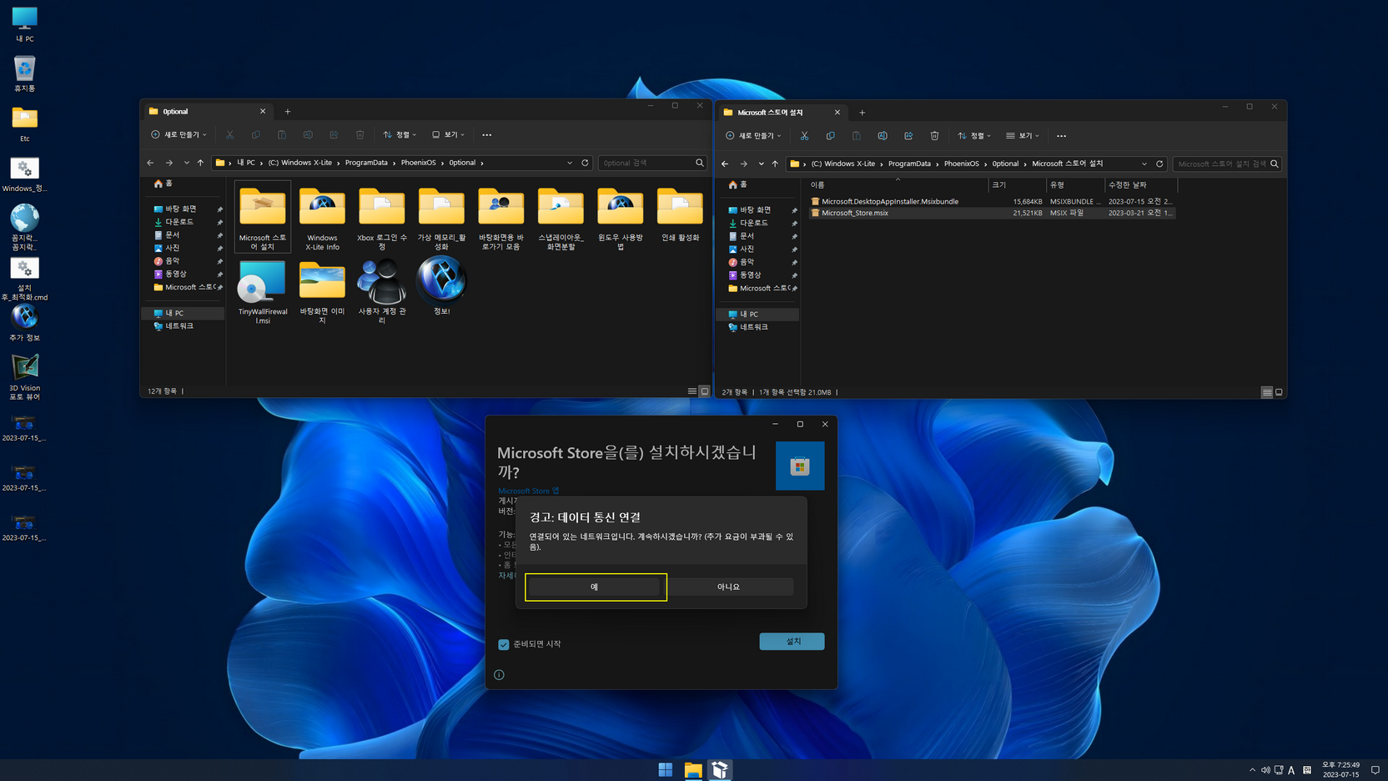Open 새로 만들기 dropdown in Optional window
Screen dimensions: 1388x781
(179, 134)
